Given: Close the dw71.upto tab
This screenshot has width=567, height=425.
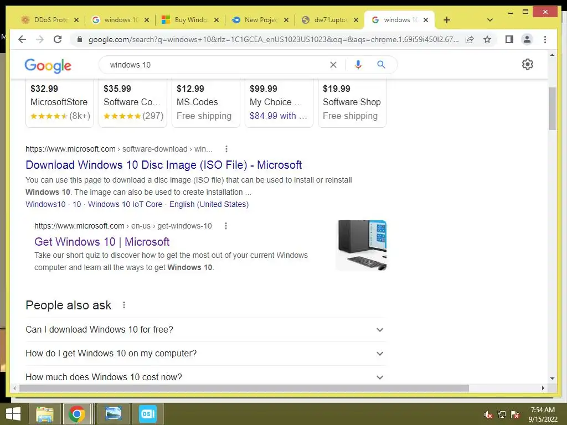Looking at the screenshot, I should point(356,20).
